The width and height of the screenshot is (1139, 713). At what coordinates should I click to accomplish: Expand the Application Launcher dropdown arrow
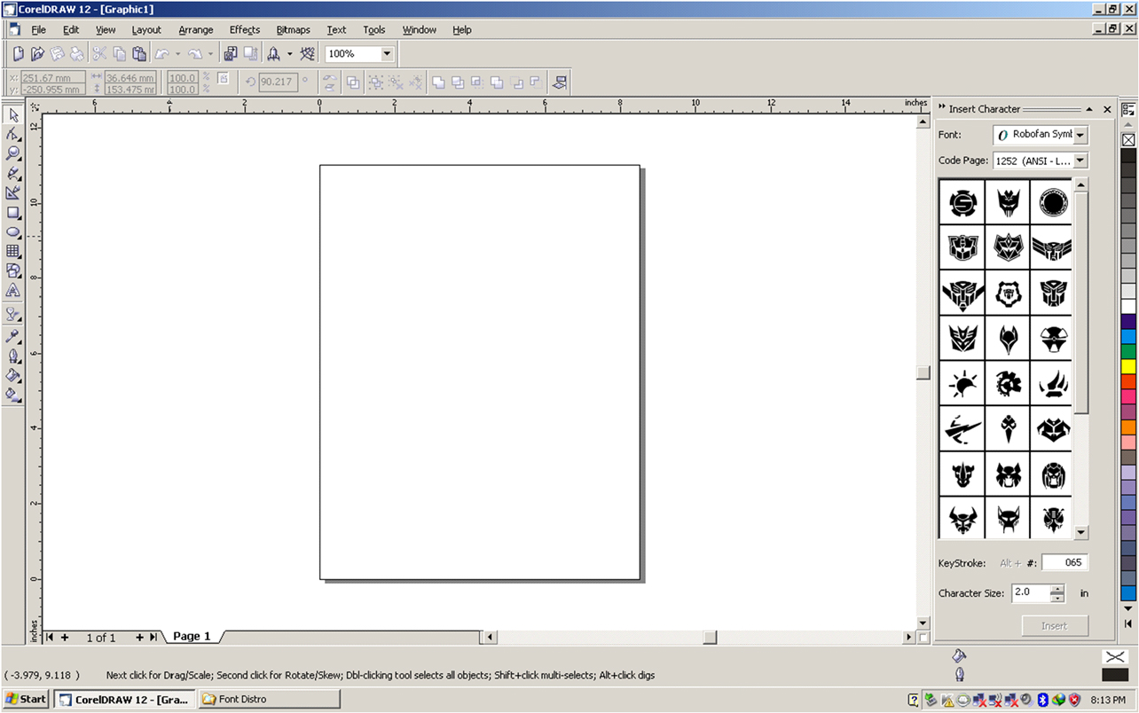click(289, 54)
